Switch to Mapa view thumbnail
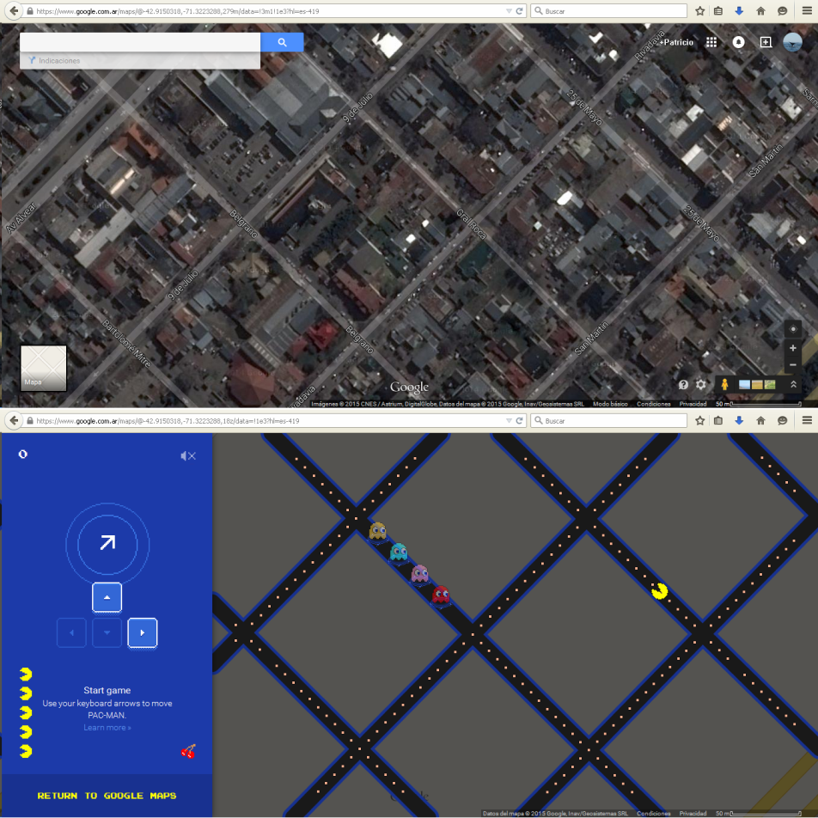Screen dimensions: 818x818 click(43, 368)
